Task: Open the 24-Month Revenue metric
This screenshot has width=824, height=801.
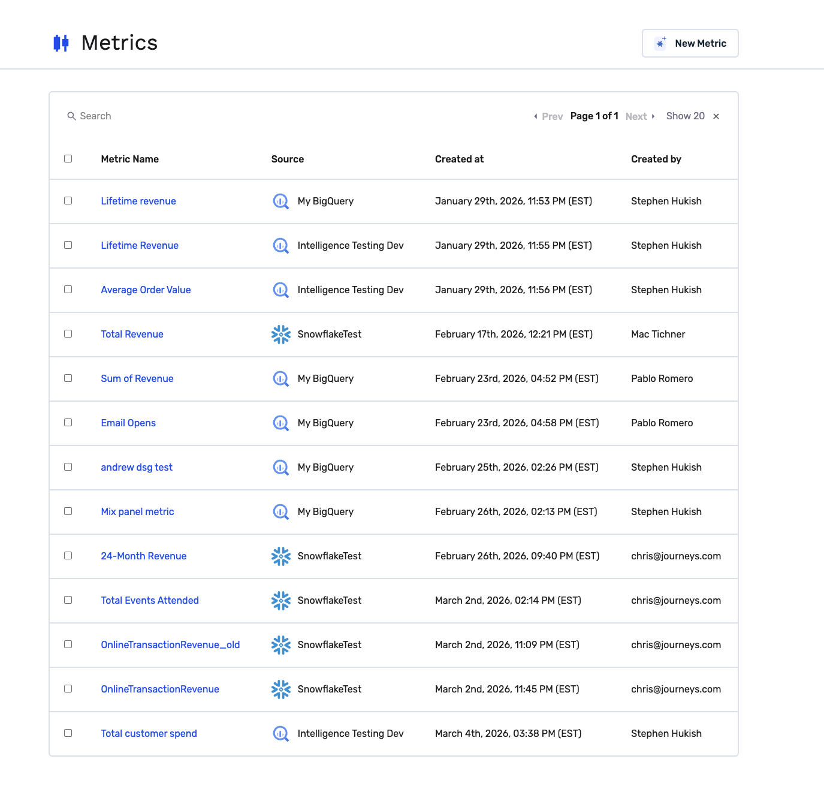Action: (x=144, y=556)
